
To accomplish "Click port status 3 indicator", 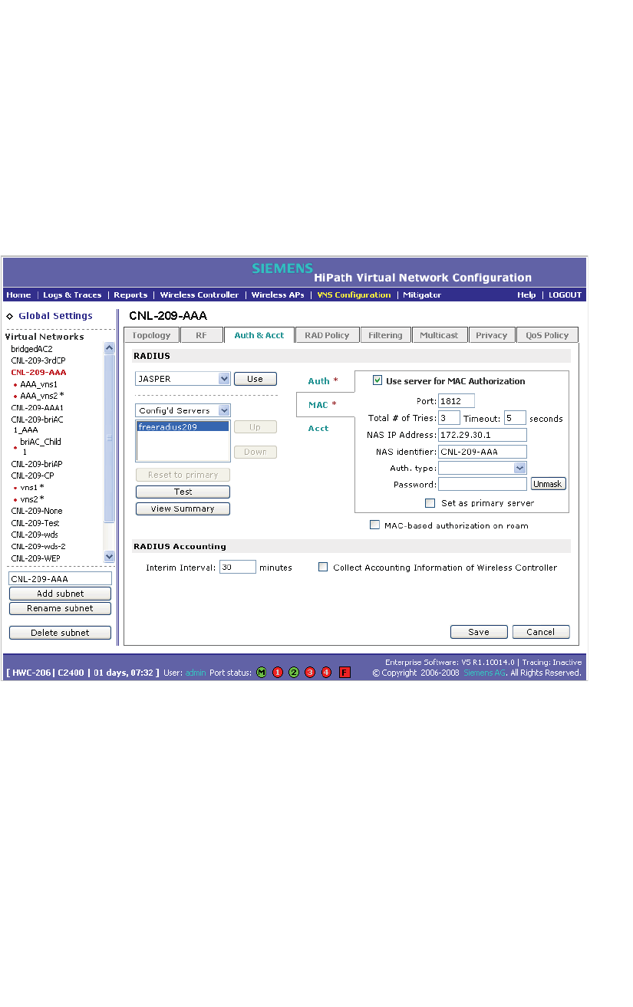I will tap(310, 673).
